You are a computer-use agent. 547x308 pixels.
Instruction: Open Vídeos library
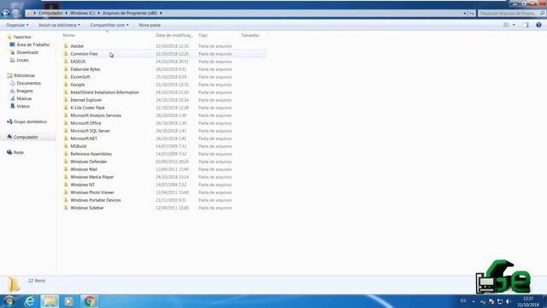(x=23, y=106)
